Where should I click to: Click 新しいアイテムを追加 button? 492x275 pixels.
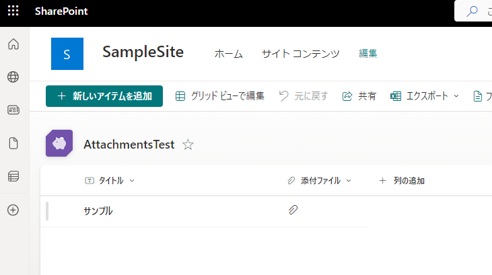coord(104,96)
